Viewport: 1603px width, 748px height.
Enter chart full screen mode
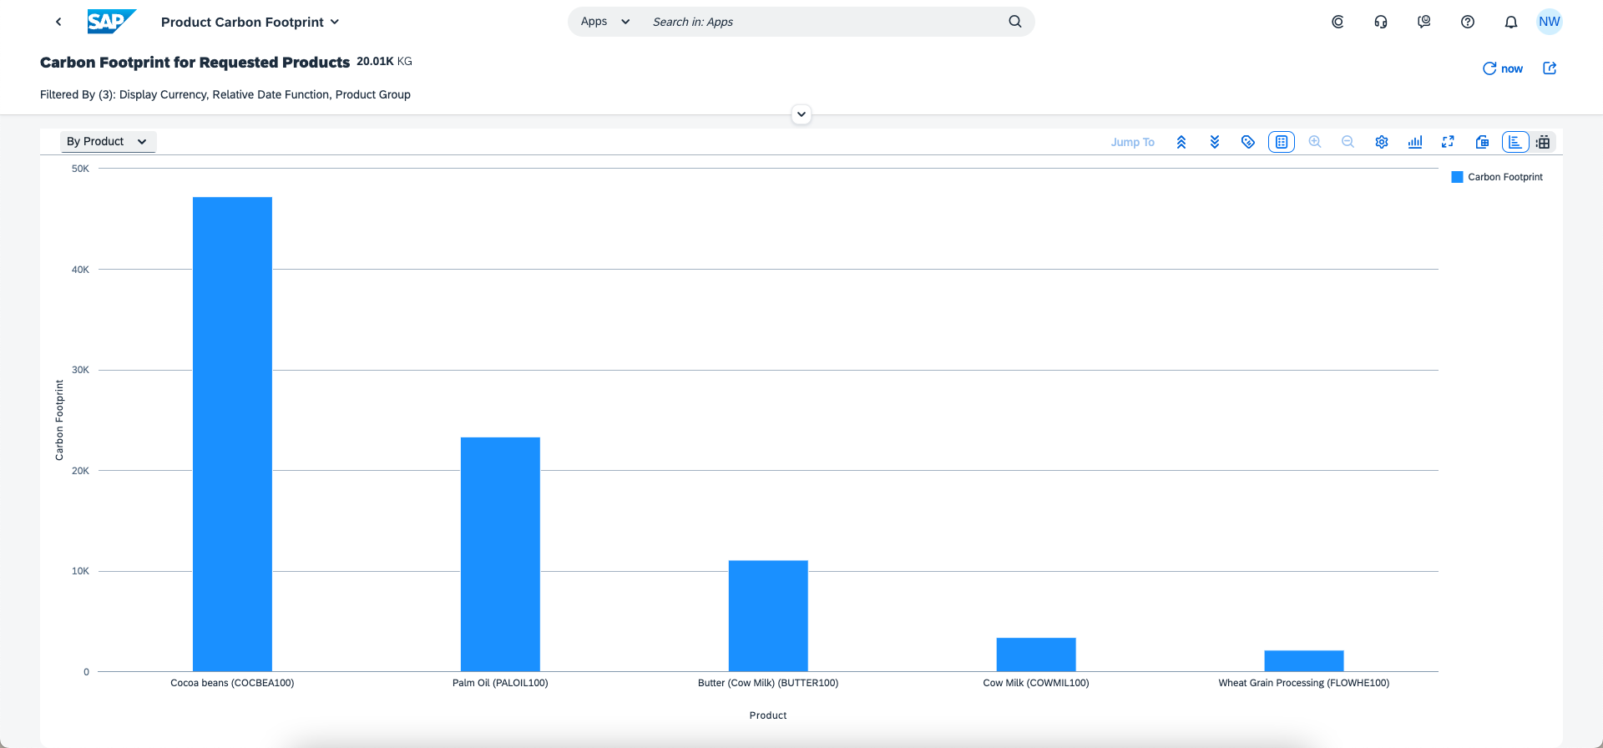click(1449, 142)
